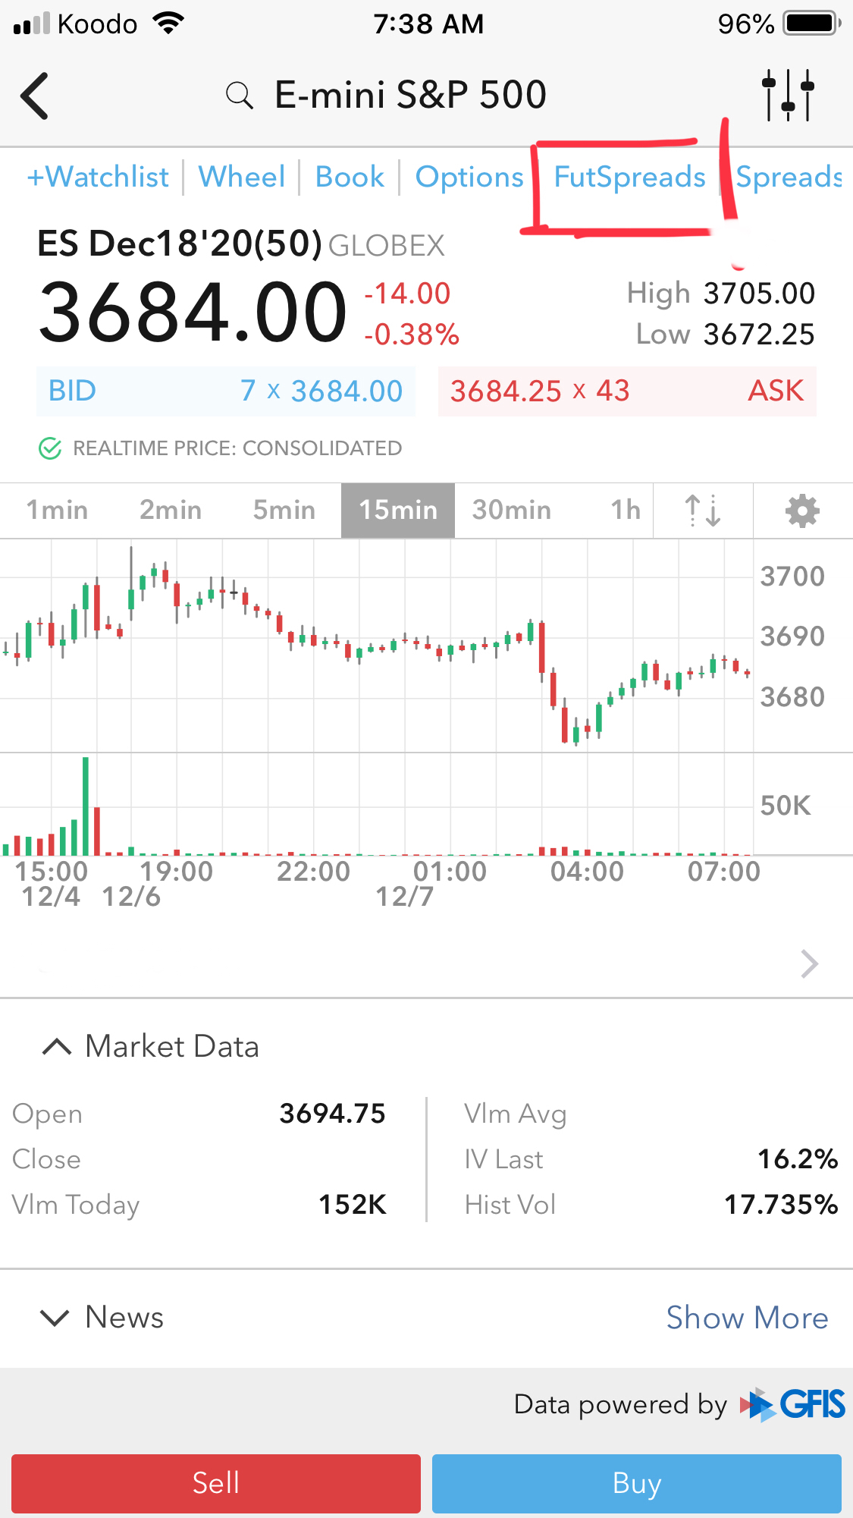Add symbol via +Watchlist
The width and height of the screenshot is (853, 1518).
(x=98, y=178)
